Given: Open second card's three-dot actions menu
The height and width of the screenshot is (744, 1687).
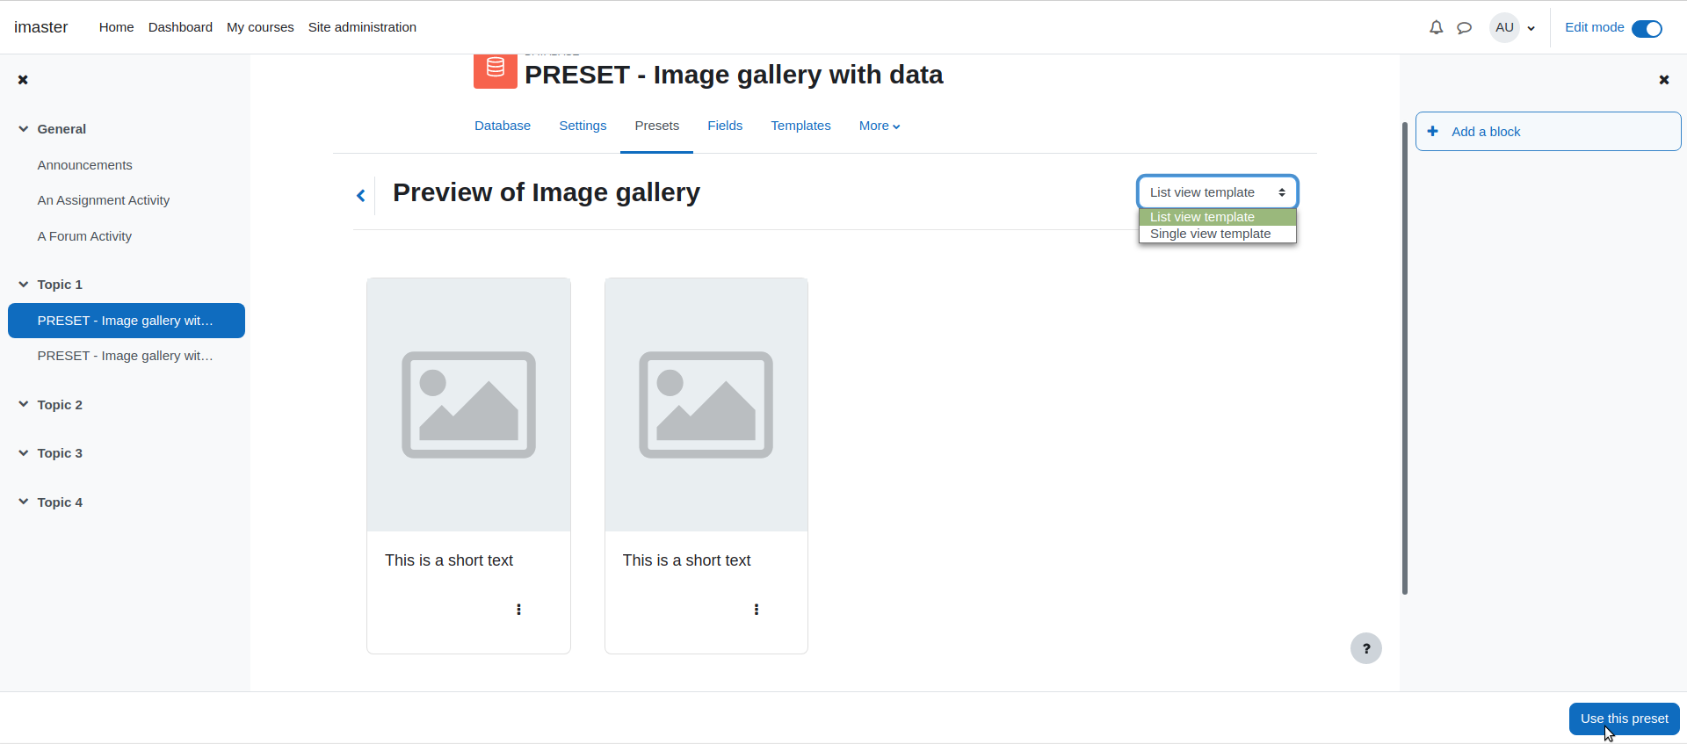Looking at the screenshot, I should tap(757, 610).
